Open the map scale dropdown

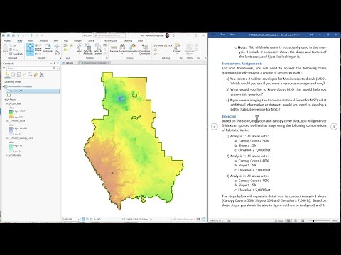78,220
